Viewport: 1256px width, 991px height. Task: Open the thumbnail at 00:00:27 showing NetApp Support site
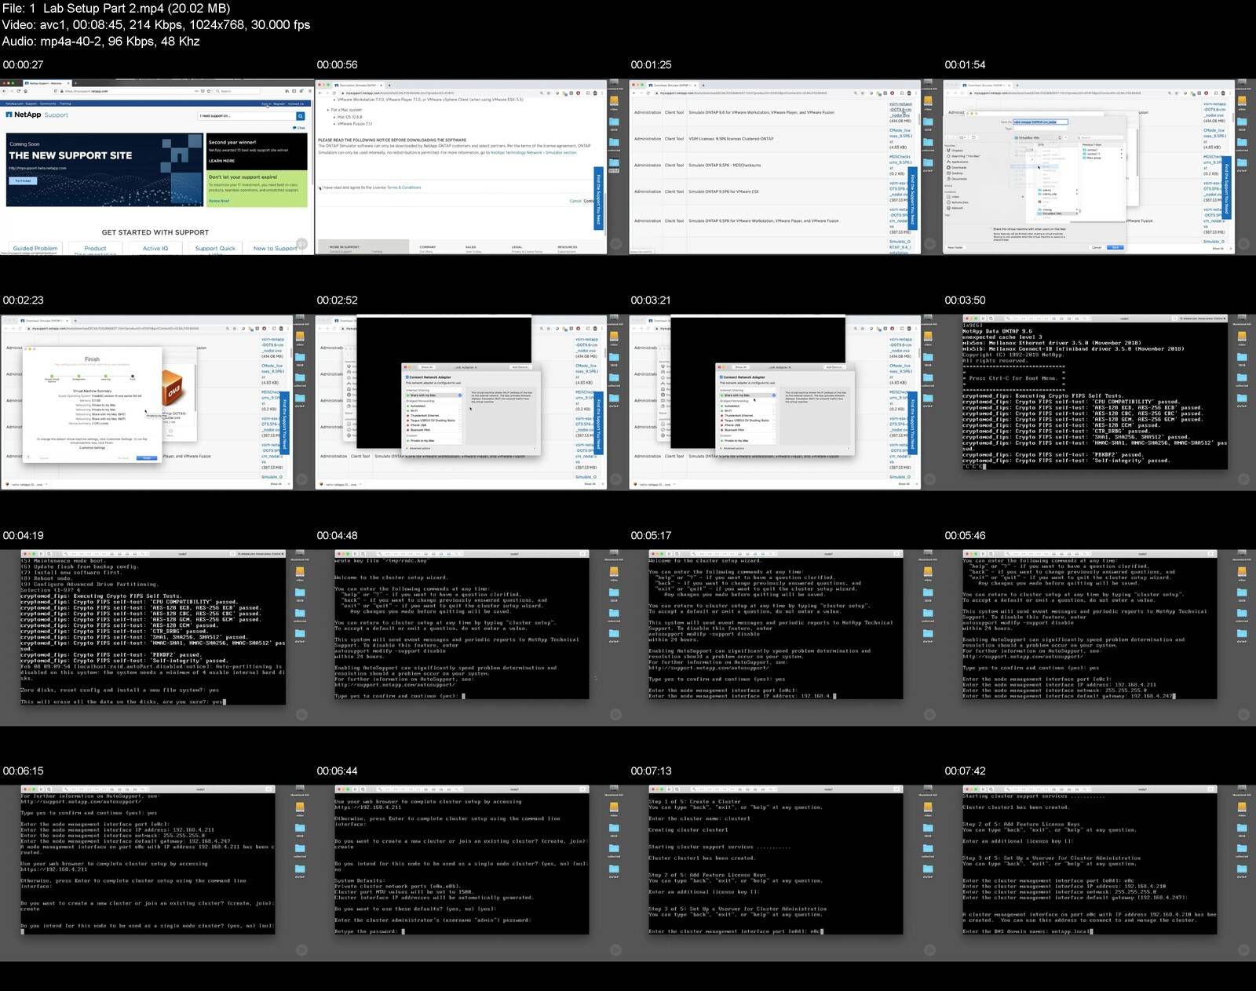(156, 166)
